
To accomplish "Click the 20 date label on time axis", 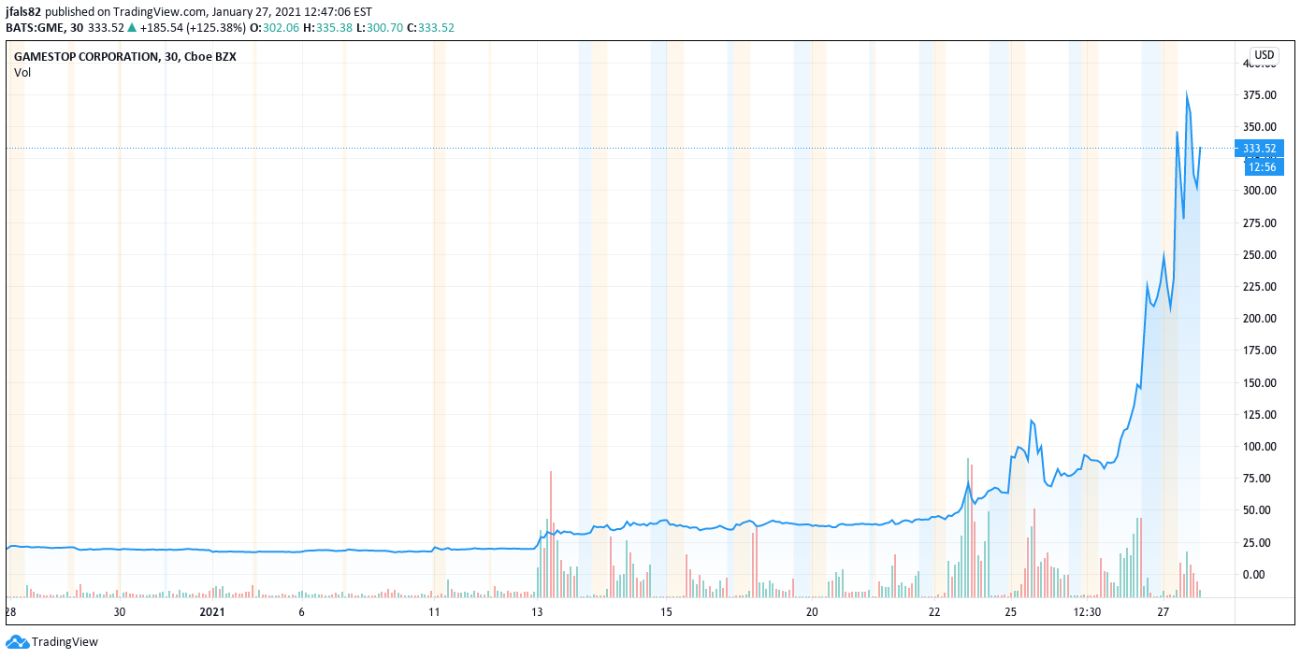I will tap(812, 612).
